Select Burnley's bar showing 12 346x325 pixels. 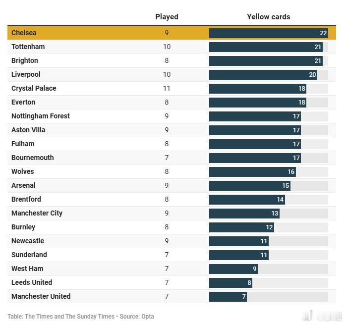241,227
